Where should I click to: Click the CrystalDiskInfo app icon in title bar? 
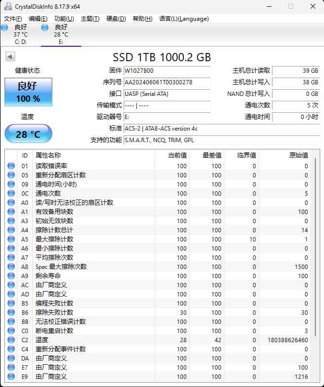tap(8, 6)
